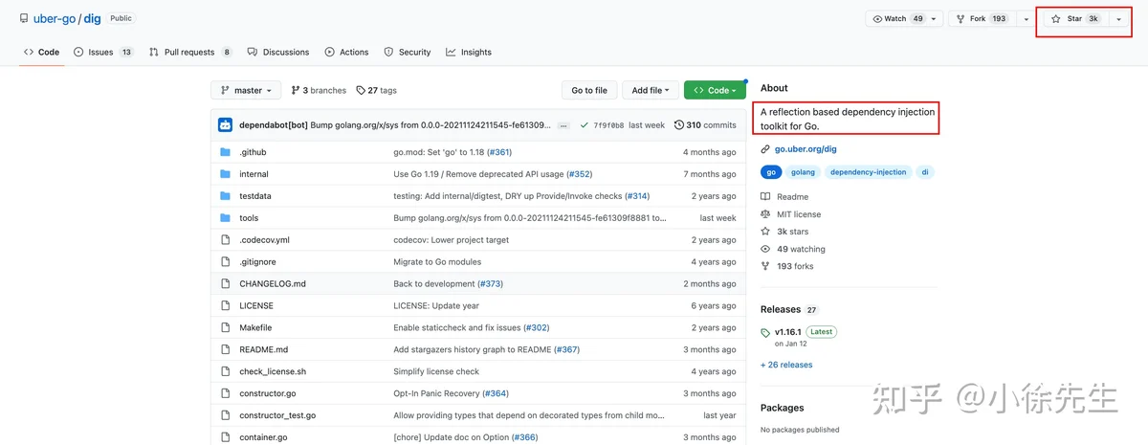Open the MIT license link

tap(798, 214)
